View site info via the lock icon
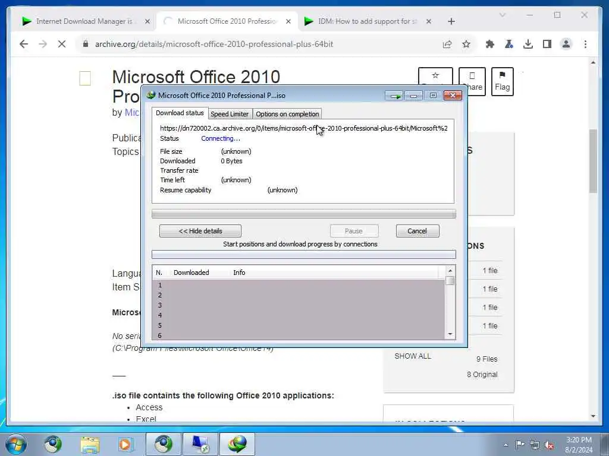The height and width of the screenshot is (456, 609). 86,44
